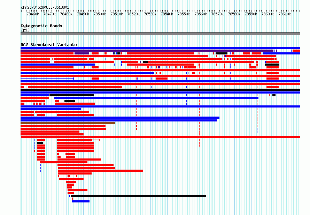
Task: Click the left arrowhead of the ruler
Action: click(x=22, y=11)
